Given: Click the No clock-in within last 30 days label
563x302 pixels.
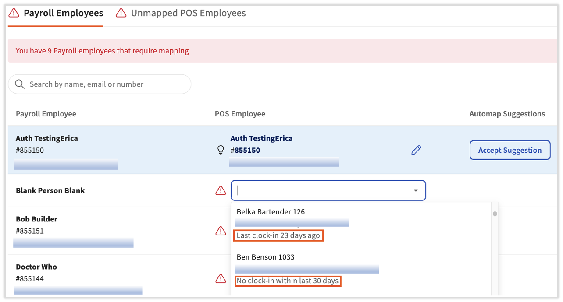Looking at the screenshot, I should point(288,281).
